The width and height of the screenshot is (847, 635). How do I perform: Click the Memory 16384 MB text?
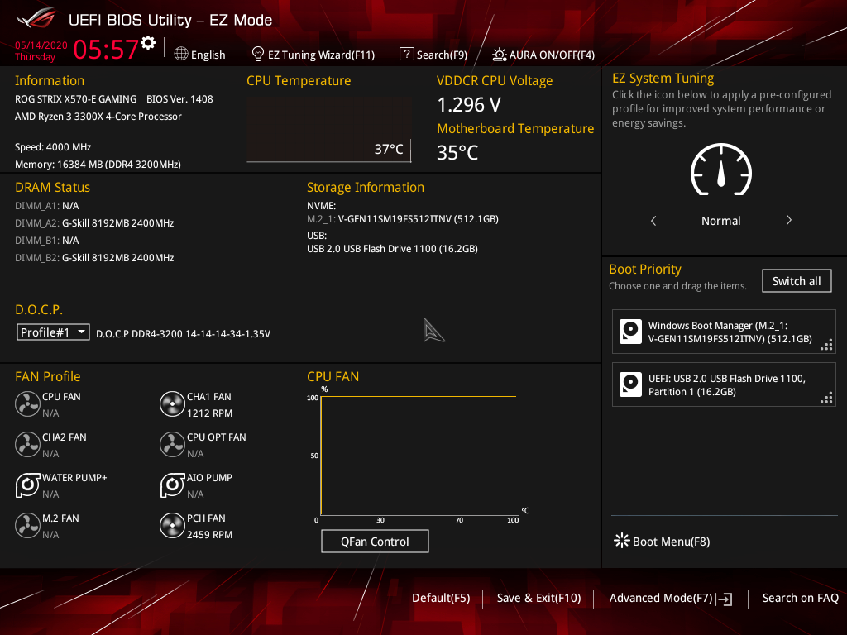pos(98,165)
